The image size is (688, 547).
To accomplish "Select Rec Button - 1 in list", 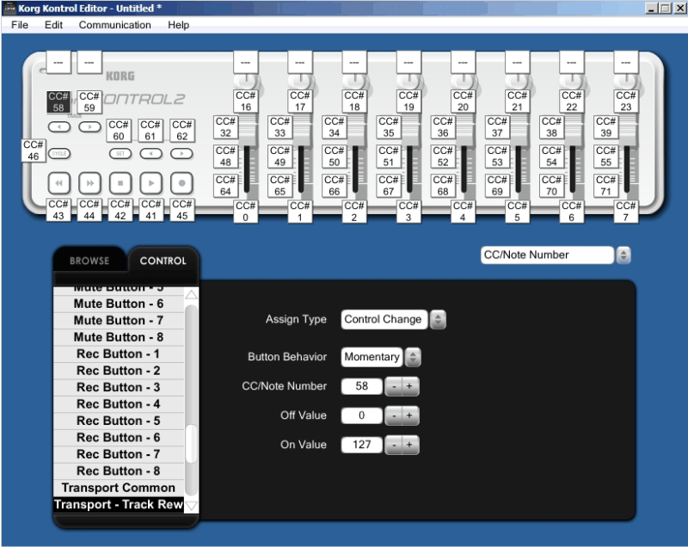I will 118,353.
